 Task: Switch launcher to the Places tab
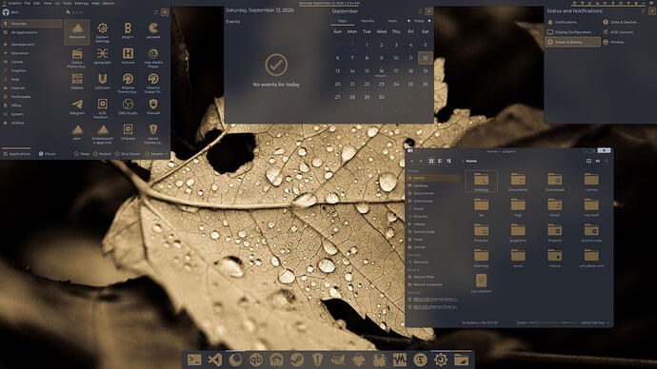pyautogui.click(x=48, y=154)
